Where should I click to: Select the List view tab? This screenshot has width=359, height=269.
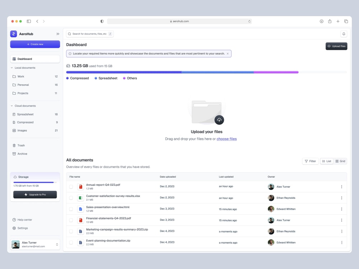tap(326, 161)
